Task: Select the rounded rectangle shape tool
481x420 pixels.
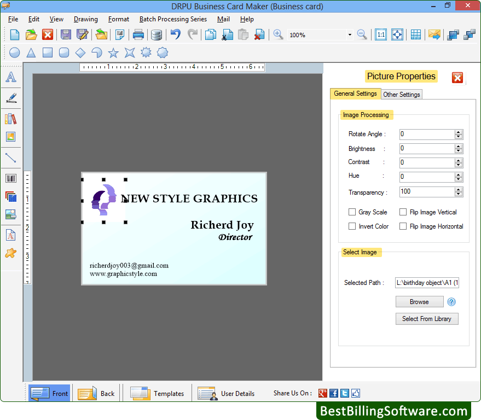Action: coord(64,52)
